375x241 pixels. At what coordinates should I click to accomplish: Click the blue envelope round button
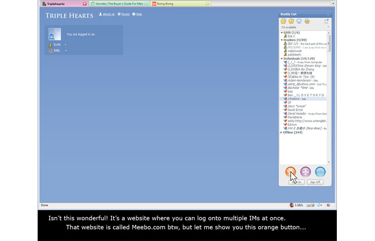click(x=320, y=171)
